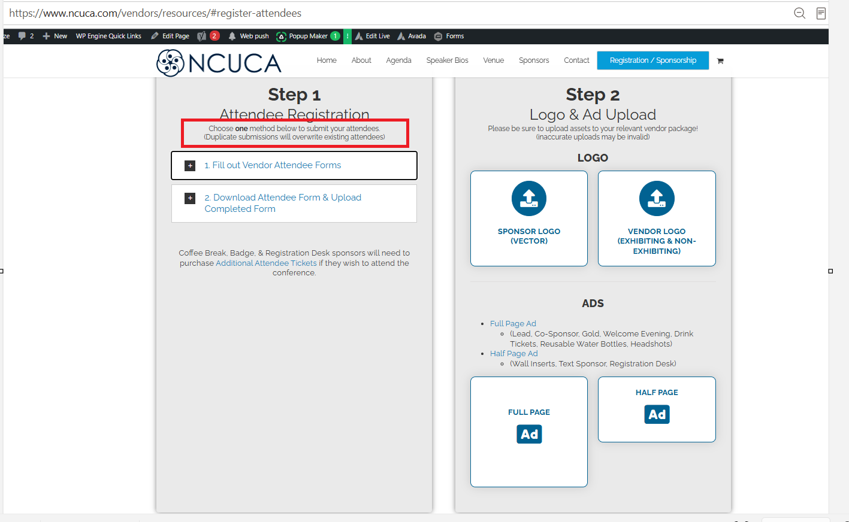Open Web push bell item
The width and height of the screenshot is (849, 522).
pos(249,36)
